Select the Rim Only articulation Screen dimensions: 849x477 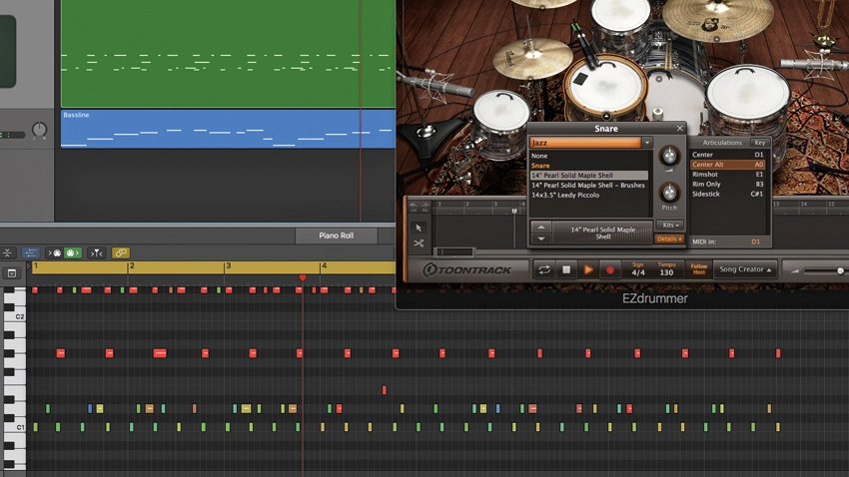pos(727,184)
